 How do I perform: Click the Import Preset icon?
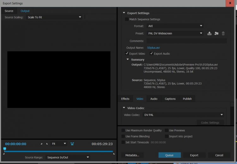pyautogui.click(x=216, y=33)
